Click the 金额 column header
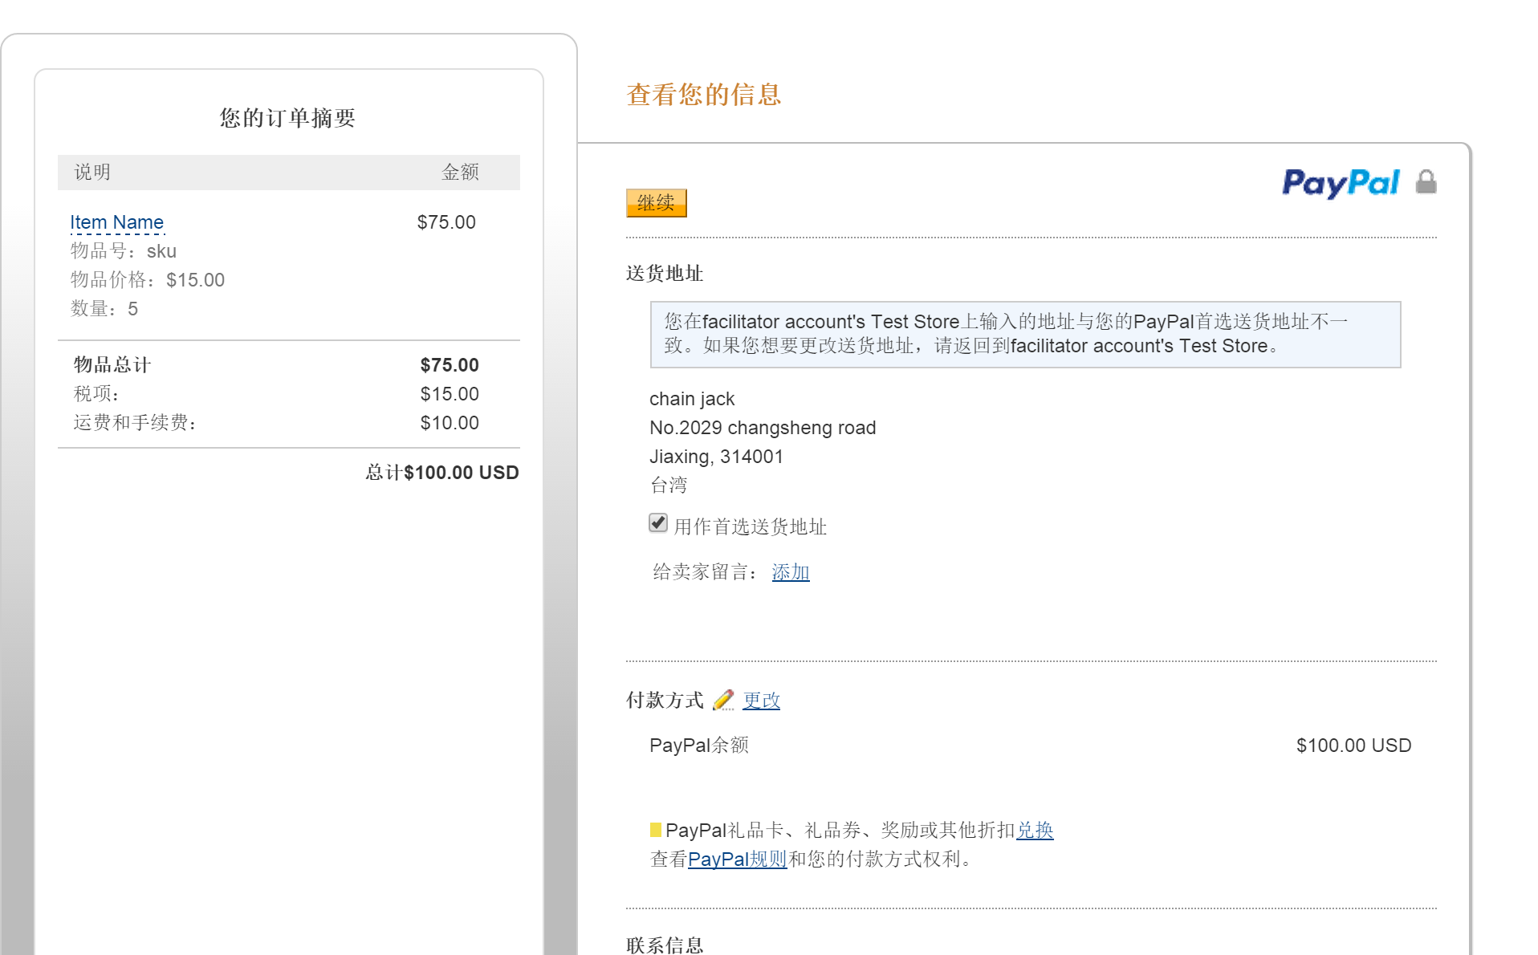Image resolution: width=1538 pixels, height=955 pixels. click(x=460, y=173)
